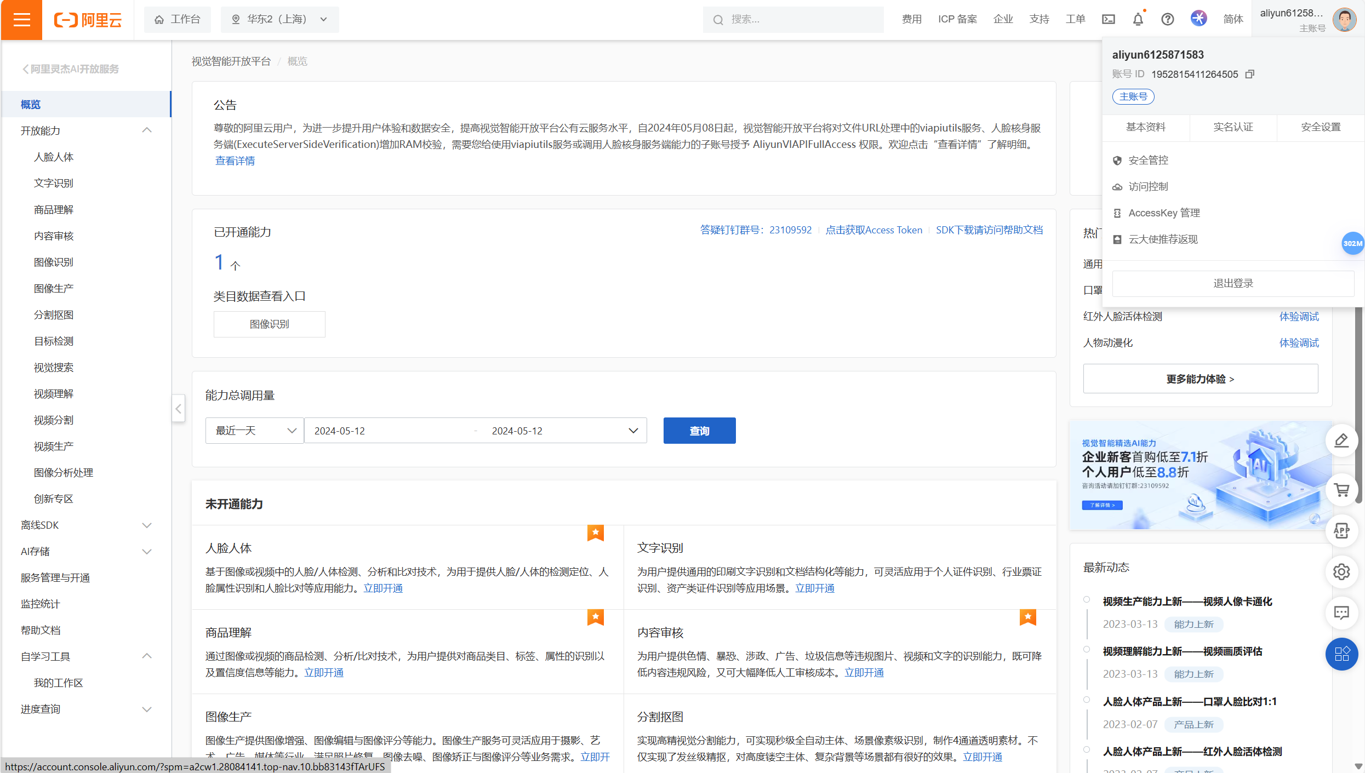Open the 华东2（上海）region dropdown
Viewport: 1365px width, 773px height.
(x=279, y=20)
